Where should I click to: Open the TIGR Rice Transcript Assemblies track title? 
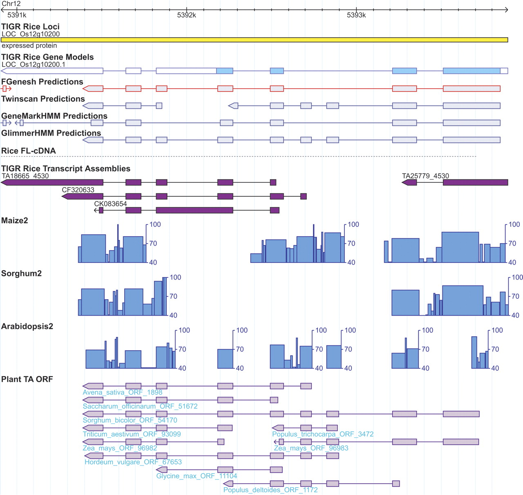point(66,168)
